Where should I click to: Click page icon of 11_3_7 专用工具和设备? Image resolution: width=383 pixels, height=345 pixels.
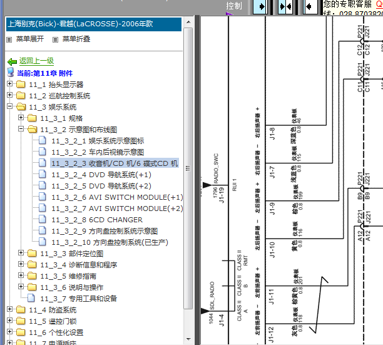tap(31, 298)
